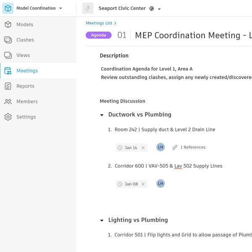The height and width of the screenshot is (252, 252).
Task: Open the Clashes section icon
Action: click(8, 40)
